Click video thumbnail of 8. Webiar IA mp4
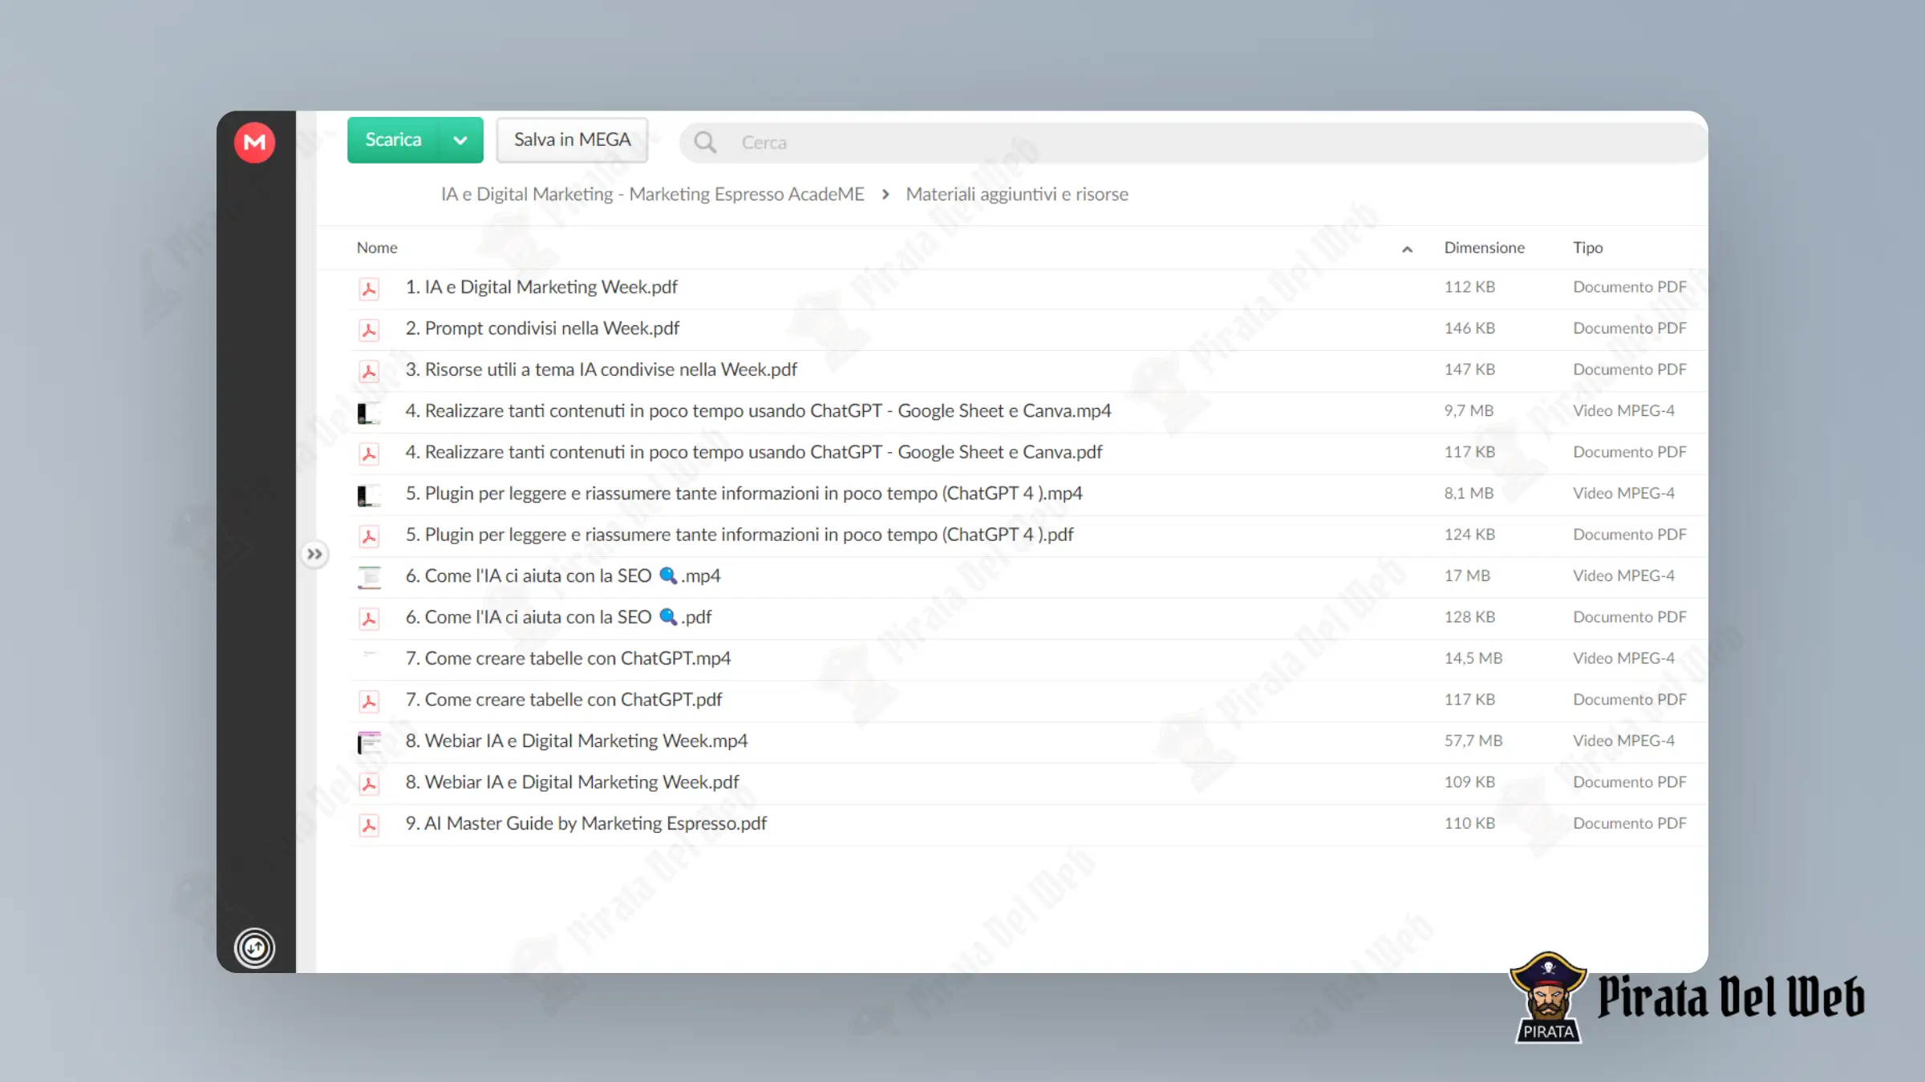Image resolution: width=1925 pixels, height=1082 pixels. (x=369, y=742)
